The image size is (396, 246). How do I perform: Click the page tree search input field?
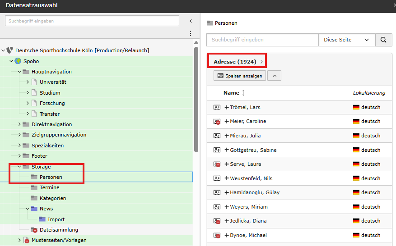click(x=92, y=21)
